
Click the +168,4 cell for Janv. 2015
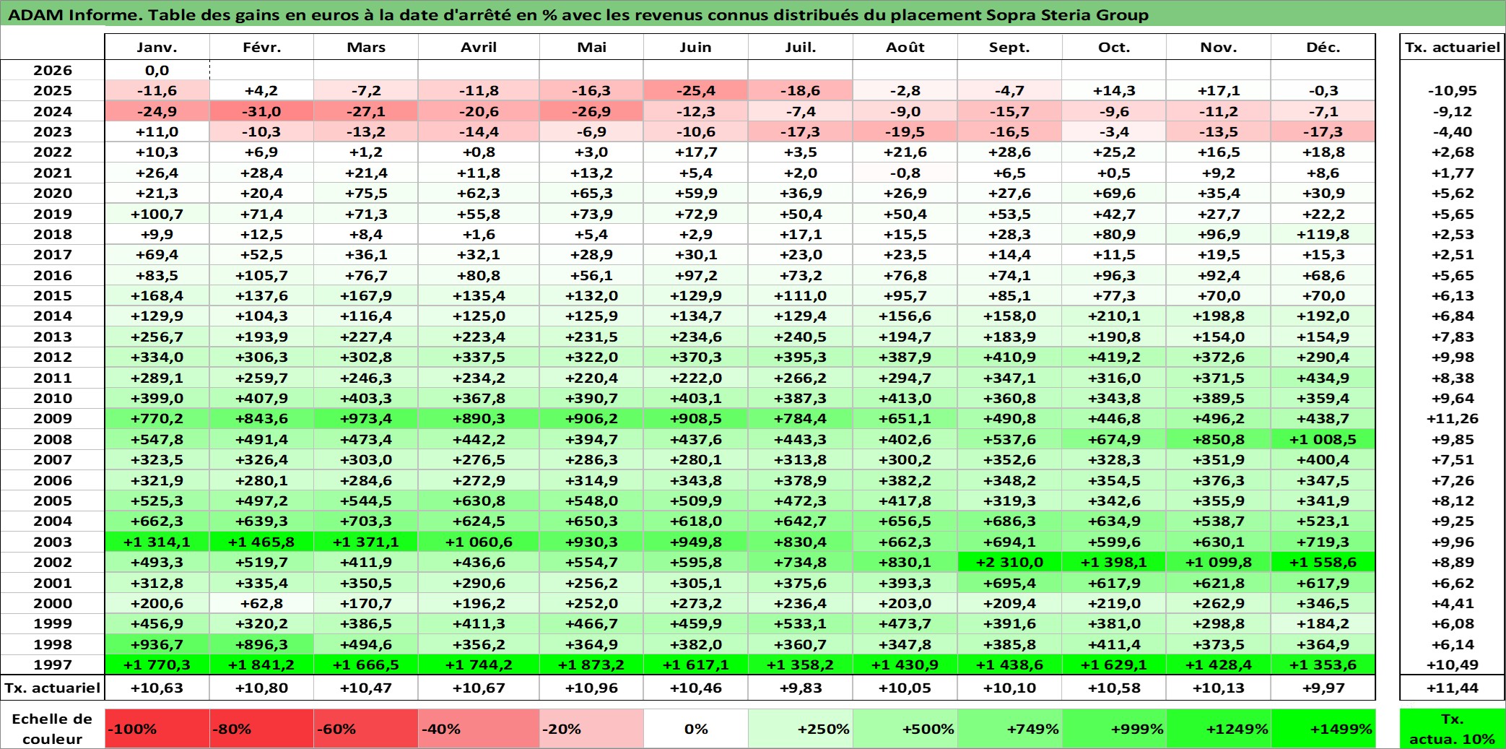pyautogui.click(x=157, y=295)
